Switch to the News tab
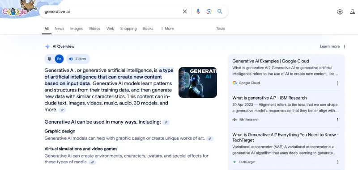The height and width of the screenshot is (170, 358). pos(60,29)
